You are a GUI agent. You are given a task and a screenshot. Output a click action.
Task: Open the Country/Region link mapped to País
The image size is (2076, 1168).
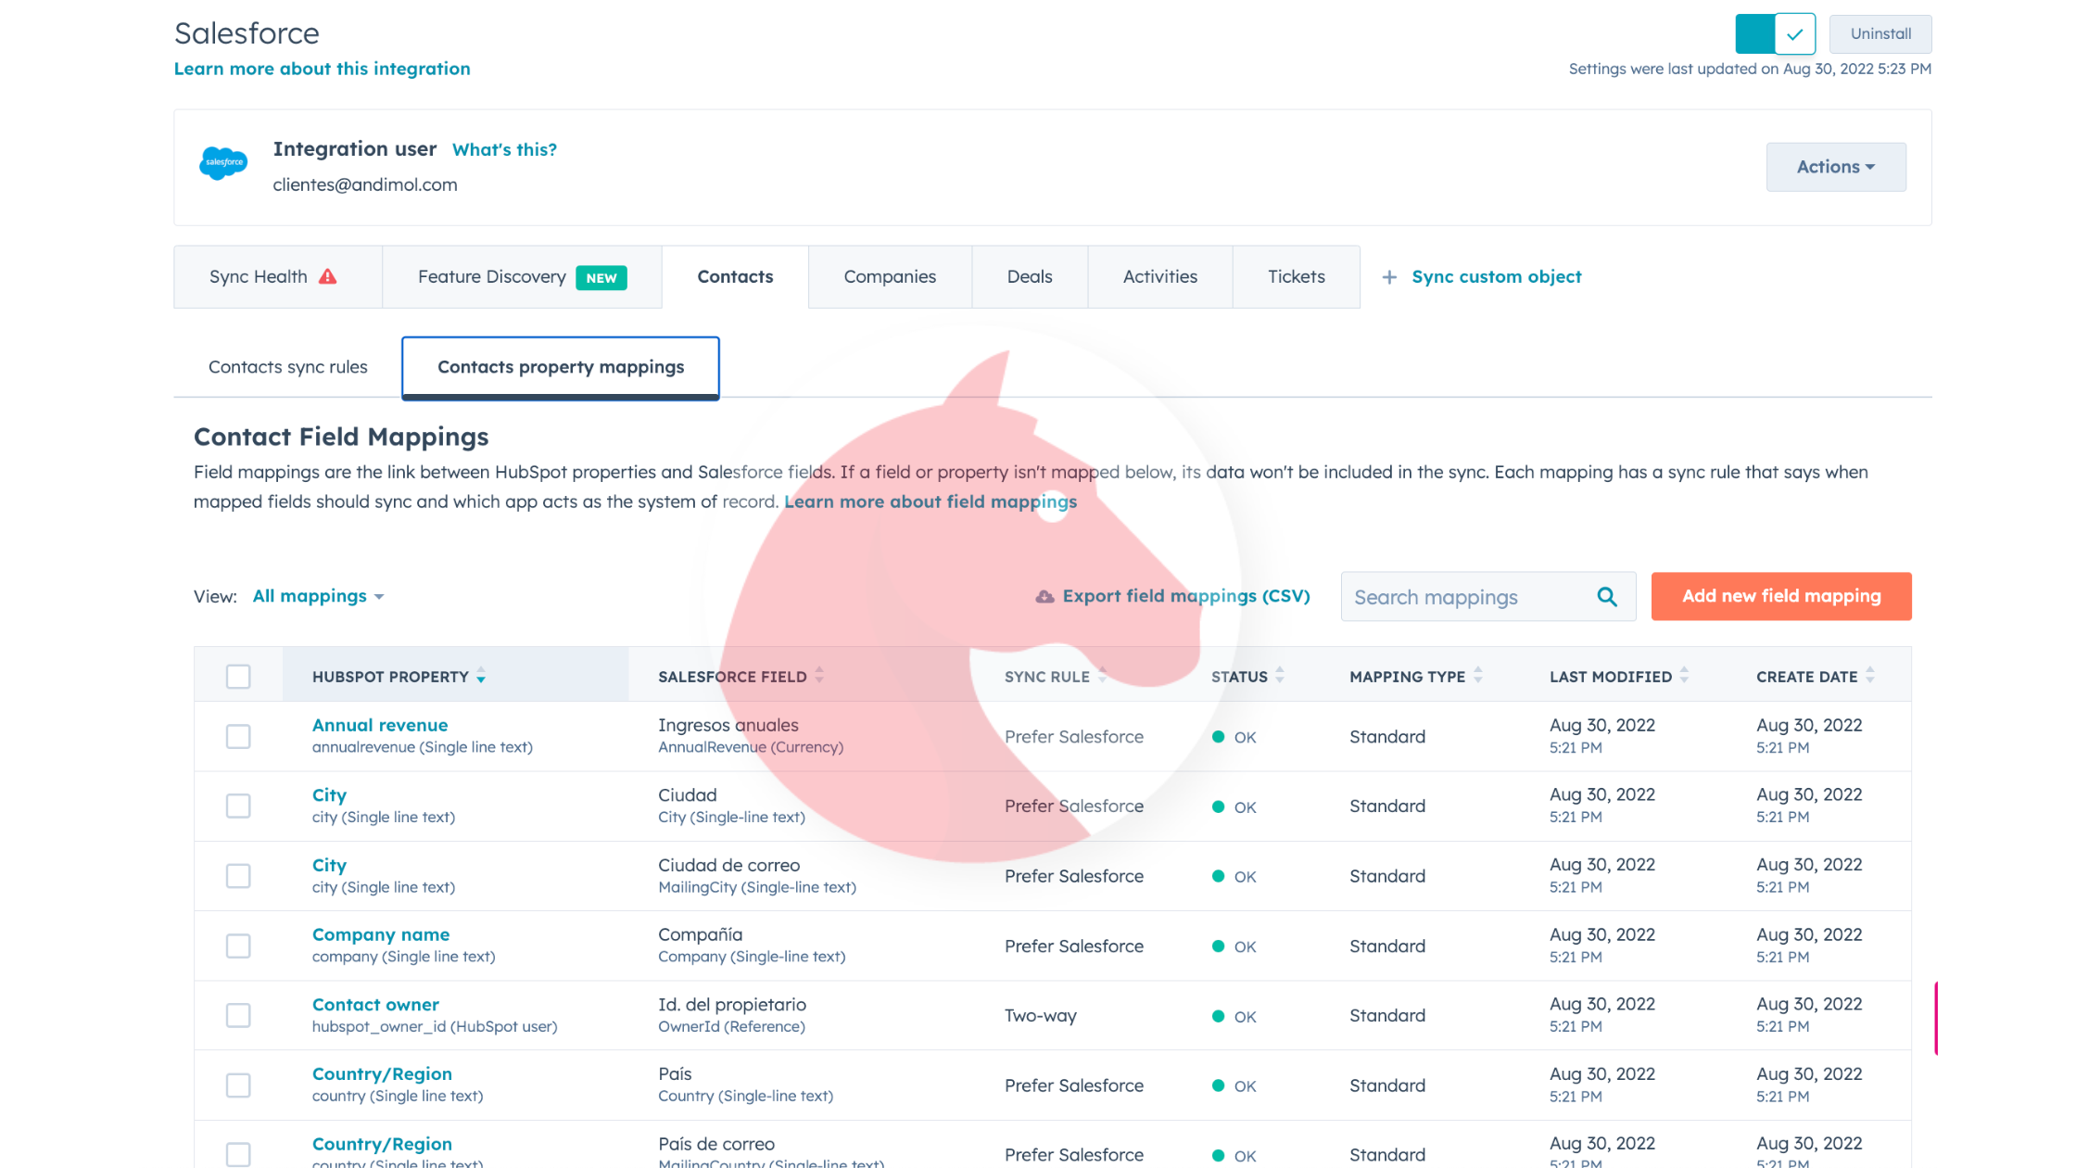point(382,1074)
